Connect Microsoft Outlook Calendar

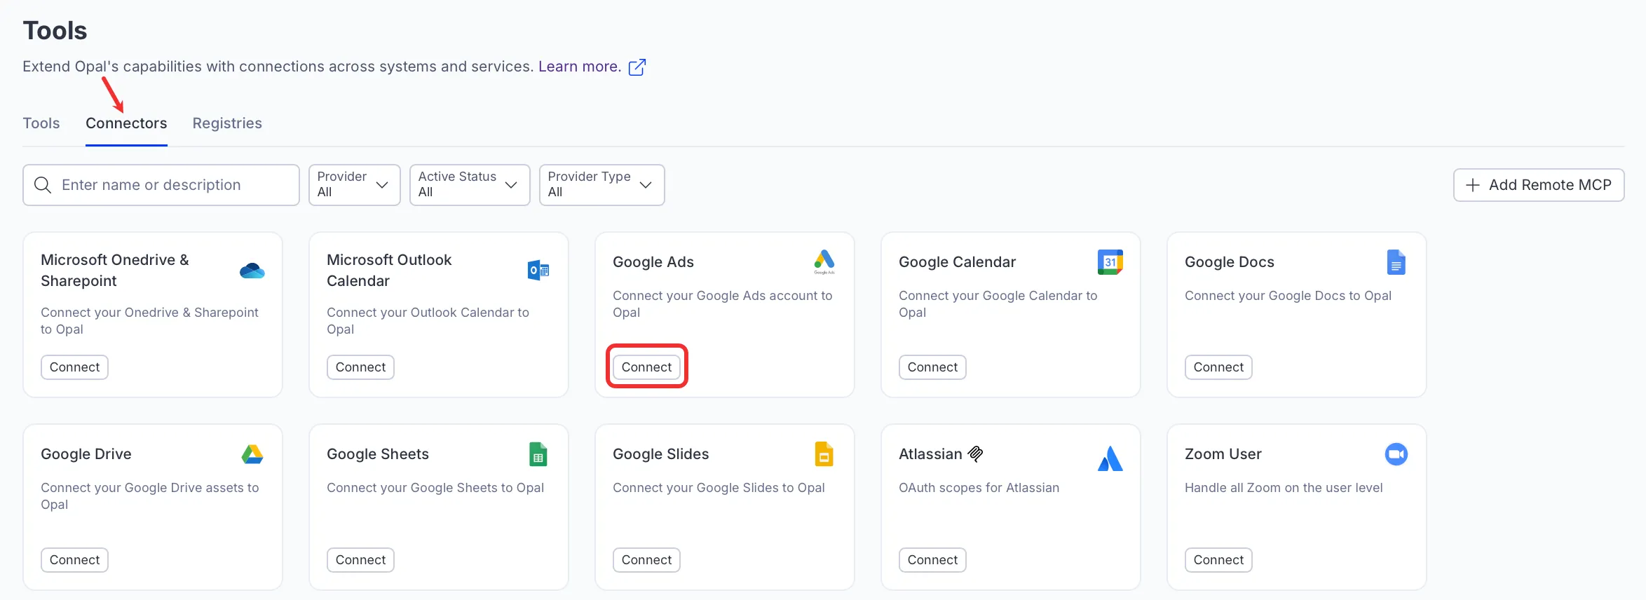(360, 367)
